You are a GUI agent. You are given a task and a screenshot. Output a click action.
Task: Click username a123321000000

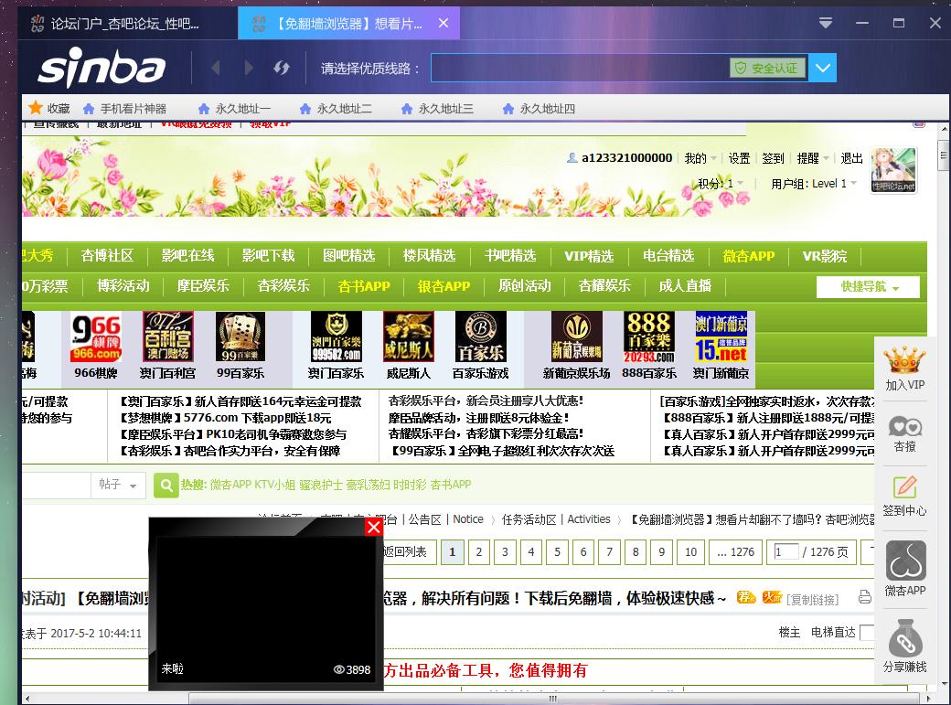[x=626, y=158]
